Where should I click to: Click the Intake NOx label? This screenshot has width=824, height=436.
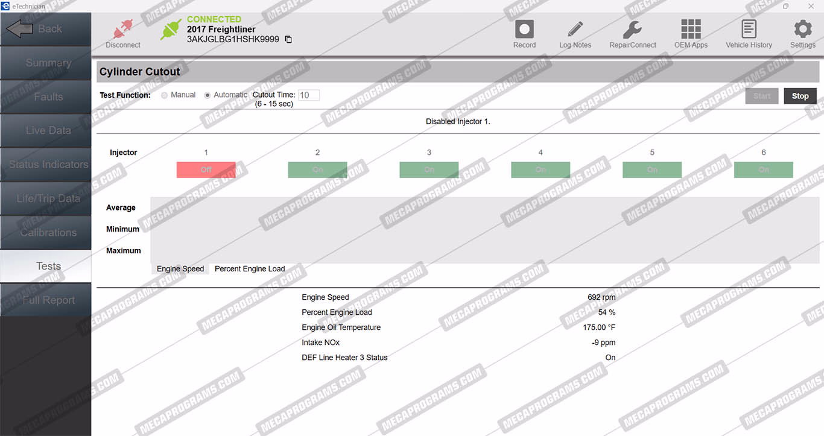321,343
